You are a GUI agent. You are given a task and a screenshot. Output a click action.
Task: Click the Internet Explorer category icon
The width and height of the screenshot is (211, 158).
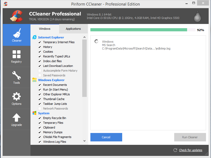tap(34, 37)
